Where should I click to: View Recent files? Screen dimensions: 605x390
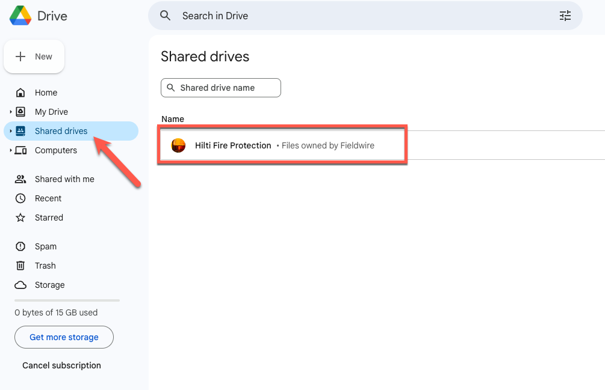click(x=71, y=198)
